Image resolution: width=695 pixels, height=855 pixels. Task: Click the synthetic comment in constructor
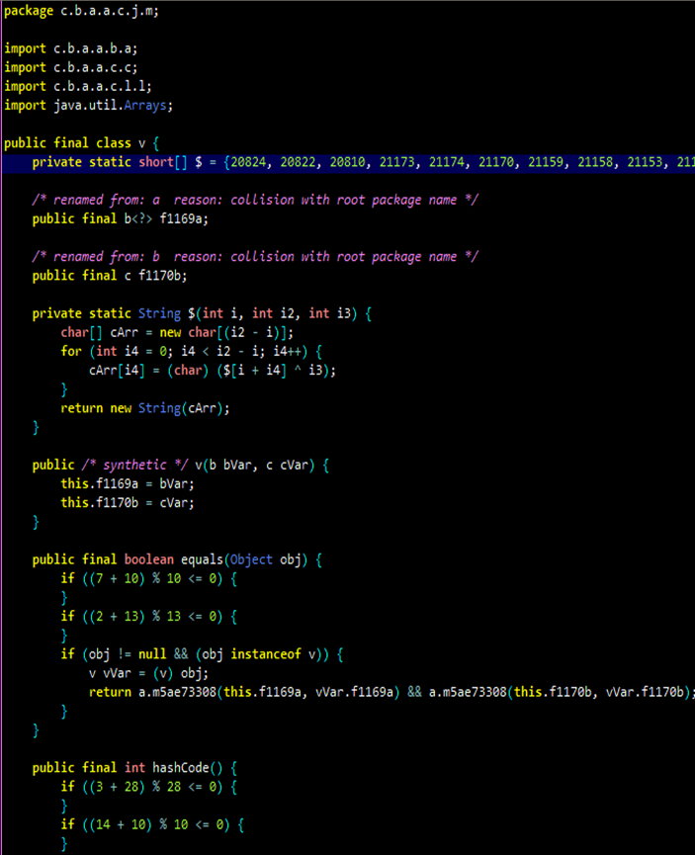pos(134,466)
